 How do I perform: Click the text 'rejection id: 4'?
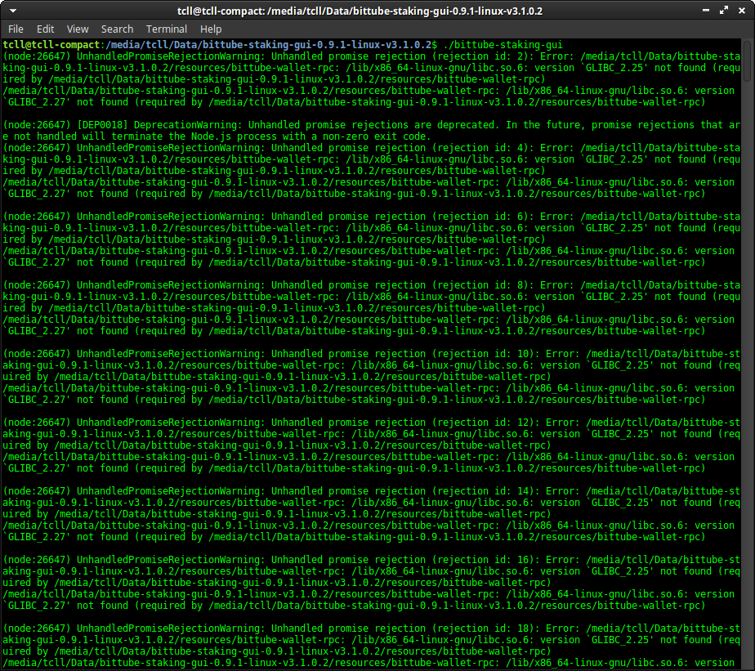(480, 148)
